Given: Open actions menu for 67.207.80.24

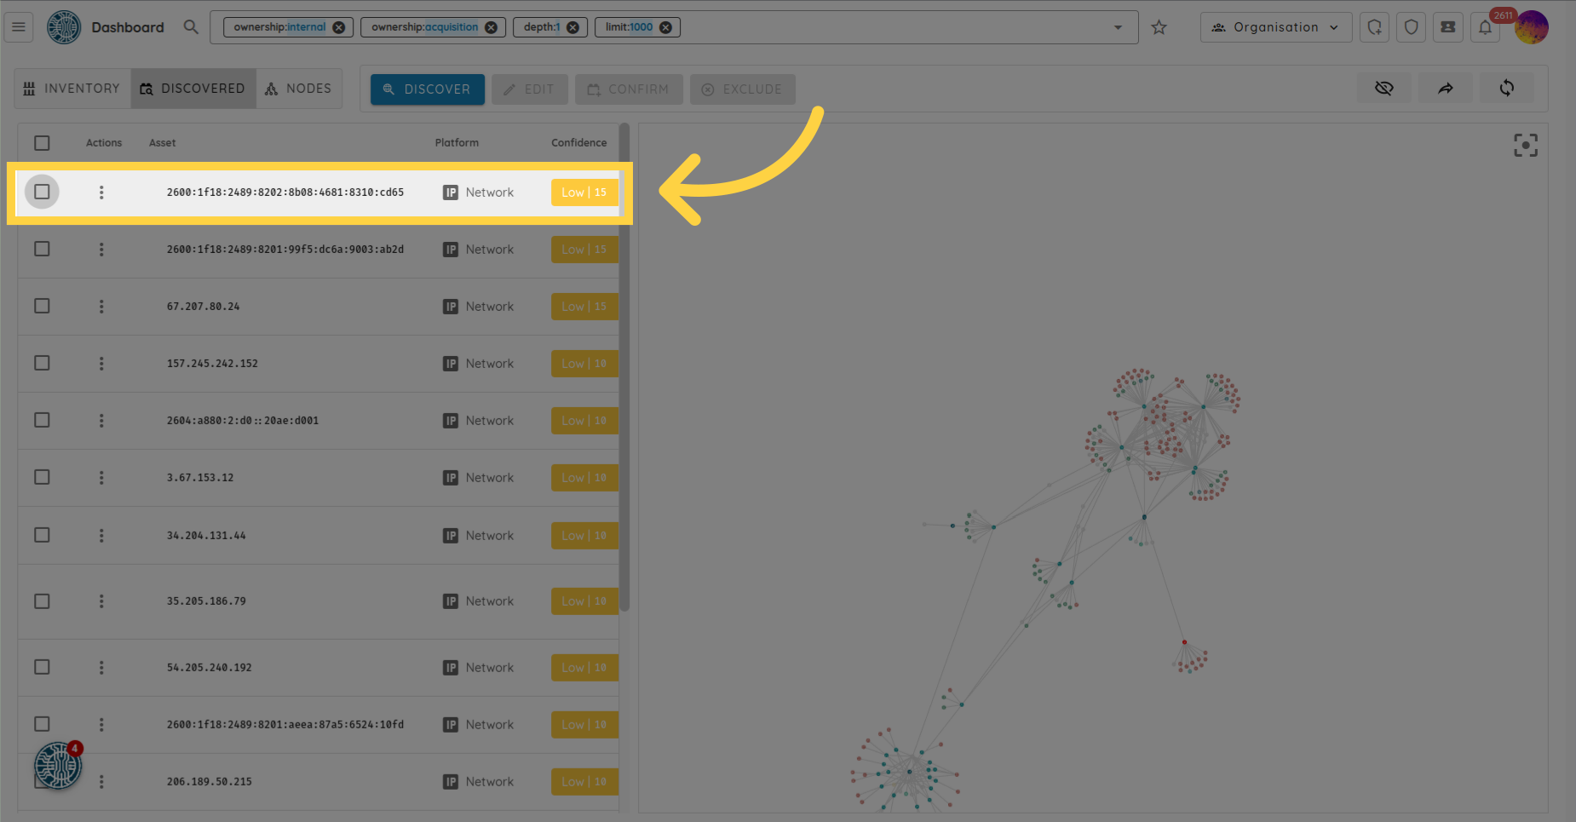Looking at the screenshot, I should click(101, 307).
